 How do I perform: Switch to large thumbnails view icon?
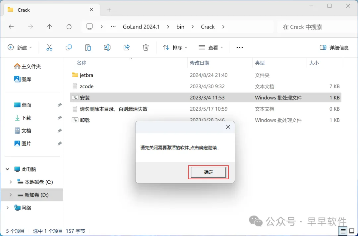351,231
